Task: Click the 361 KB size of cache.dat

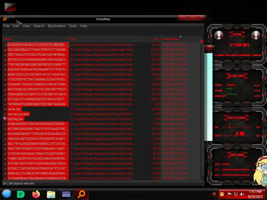Action: pos(156,109)
